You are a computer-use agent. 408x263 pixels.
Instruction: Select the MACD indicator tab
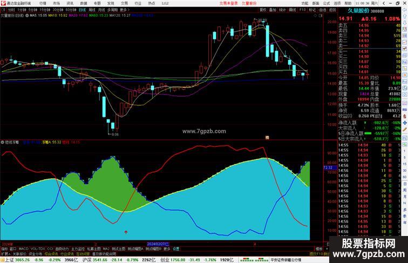(x=23, y=249)
